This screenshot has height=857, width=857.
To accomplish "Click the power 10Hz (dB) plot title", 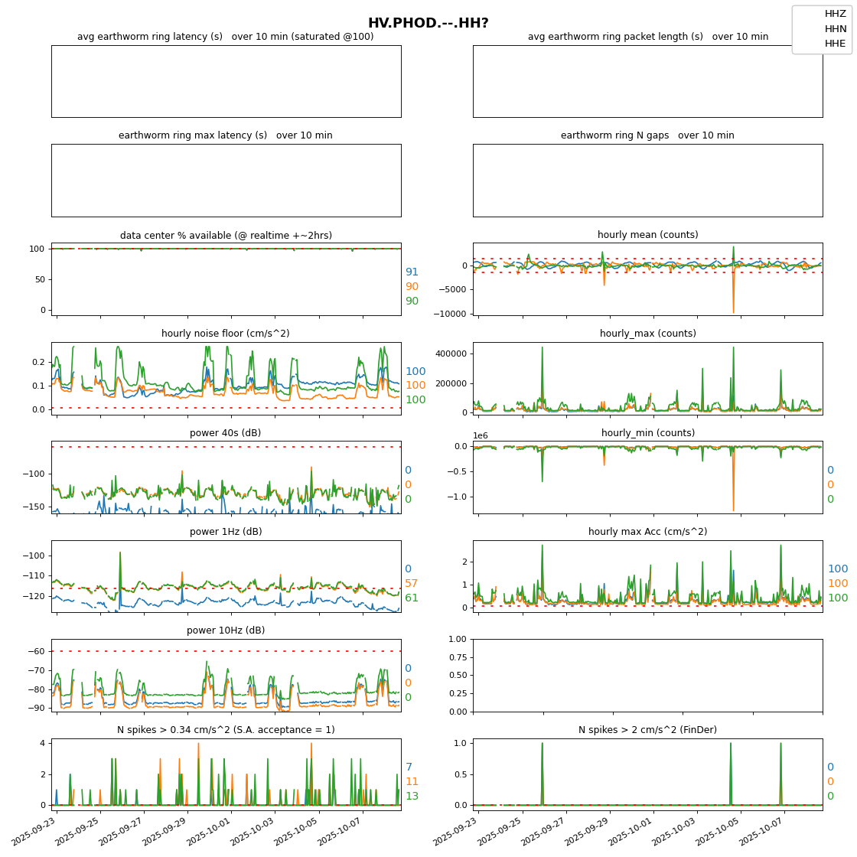I will (x=225, y=631).
